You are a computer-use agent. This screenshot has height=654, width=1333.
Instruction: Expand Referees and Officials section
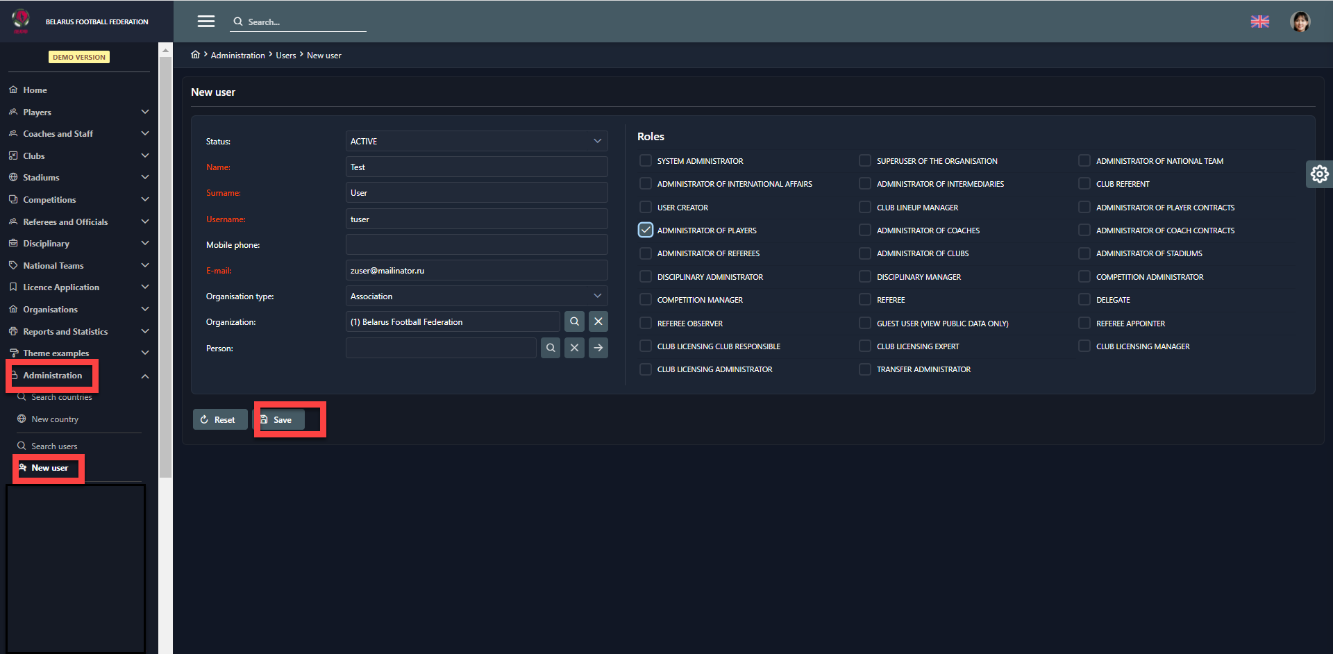click(78, 221)
